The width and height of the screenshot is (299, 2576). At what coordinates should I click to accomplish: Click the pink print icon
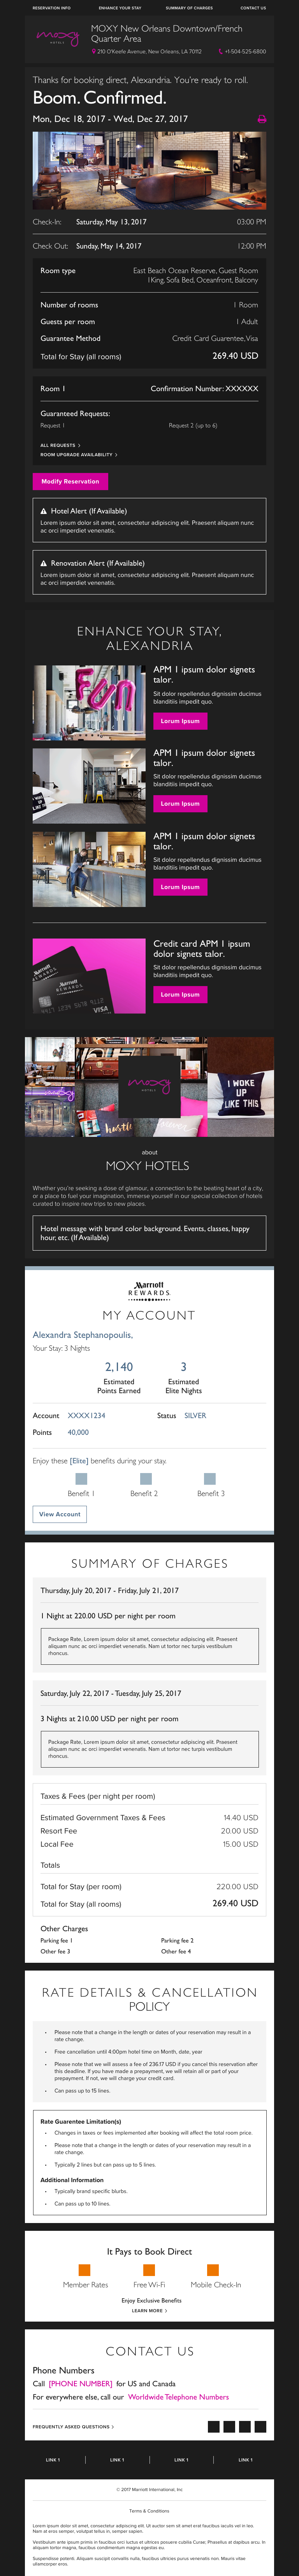tap(262, 119)
